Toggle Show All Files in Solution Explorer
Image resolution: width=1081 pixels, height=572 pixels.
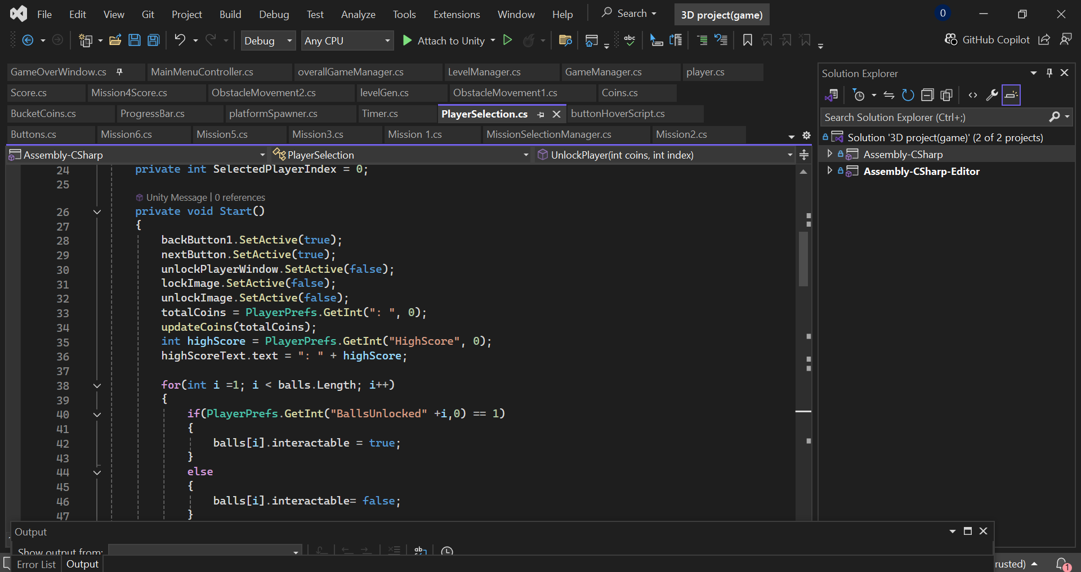(x=946, y=95)
